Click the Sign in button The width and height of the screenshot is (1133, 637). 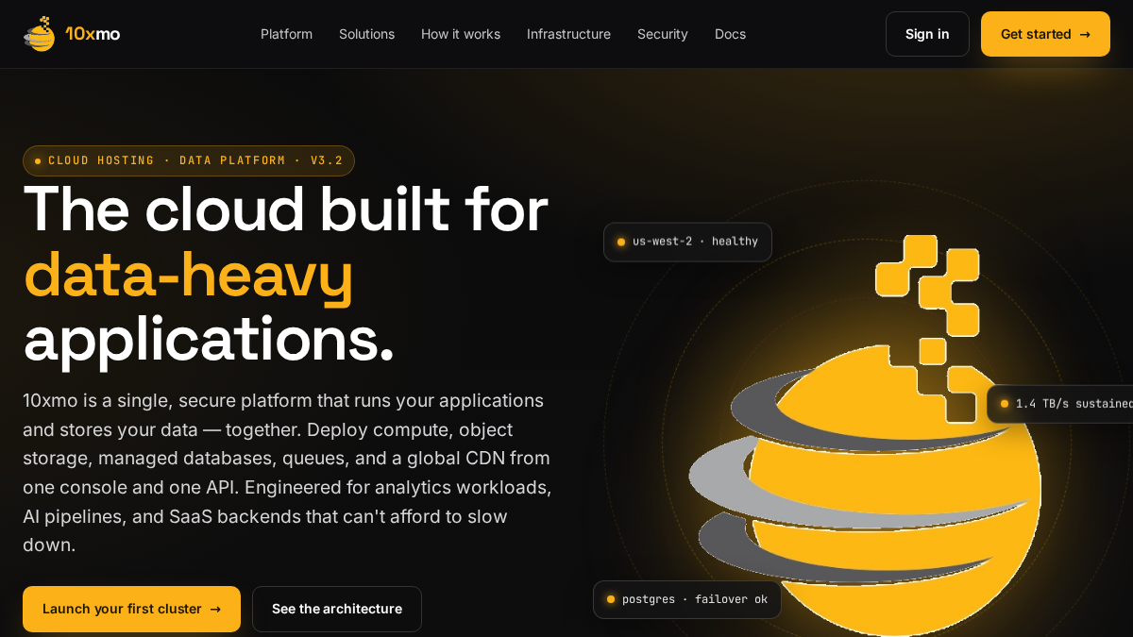pos(927,34)
